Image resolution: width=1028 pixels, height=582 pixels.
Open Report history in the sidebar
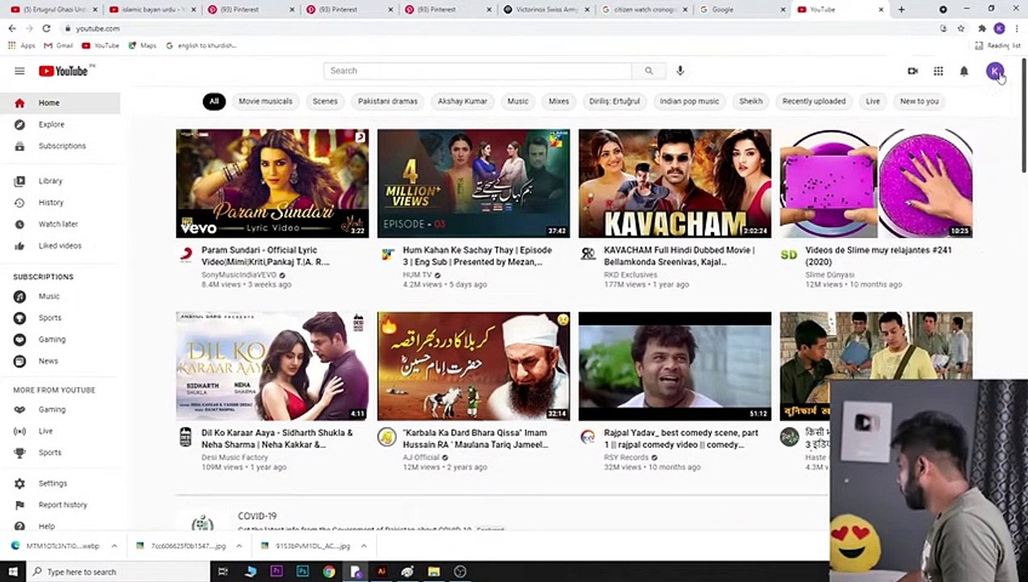click(x=60, y=505)
